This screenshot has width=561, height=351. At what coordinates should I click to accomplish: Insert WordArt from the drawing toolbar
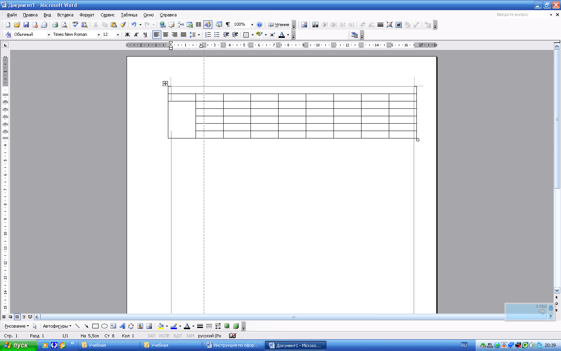[x=122, y=326]
